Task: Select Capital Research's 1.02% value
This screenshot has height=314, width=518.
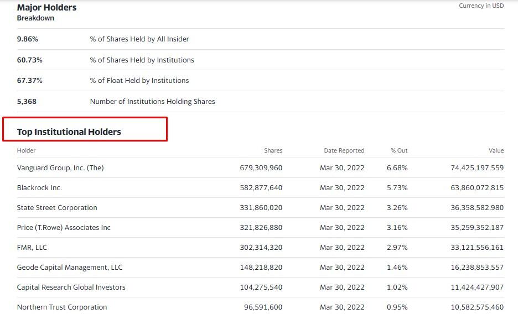Action: pyautogui.click(x=397, y=287)
